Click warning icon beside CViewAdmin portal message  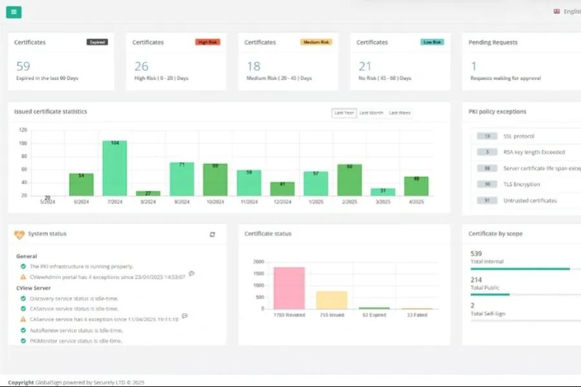click(23, 277)
